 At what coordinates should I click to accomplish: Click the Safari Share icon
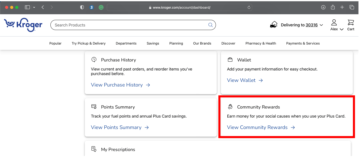click(333, 7)
